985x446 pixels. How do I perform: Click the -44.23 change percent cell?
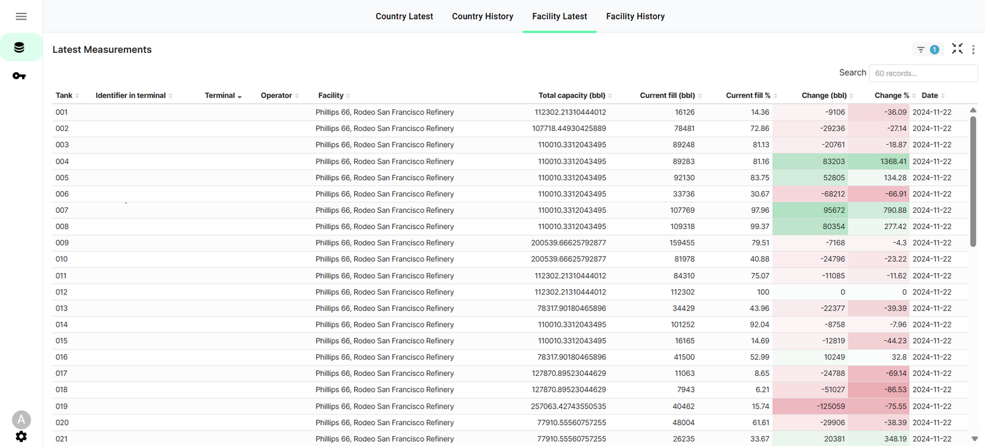(x=879, y=341)
